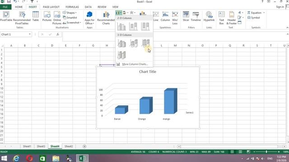Screen dimensions: 289x162
Task: Switch to Sheet3 tab
Action: [41, 146]
